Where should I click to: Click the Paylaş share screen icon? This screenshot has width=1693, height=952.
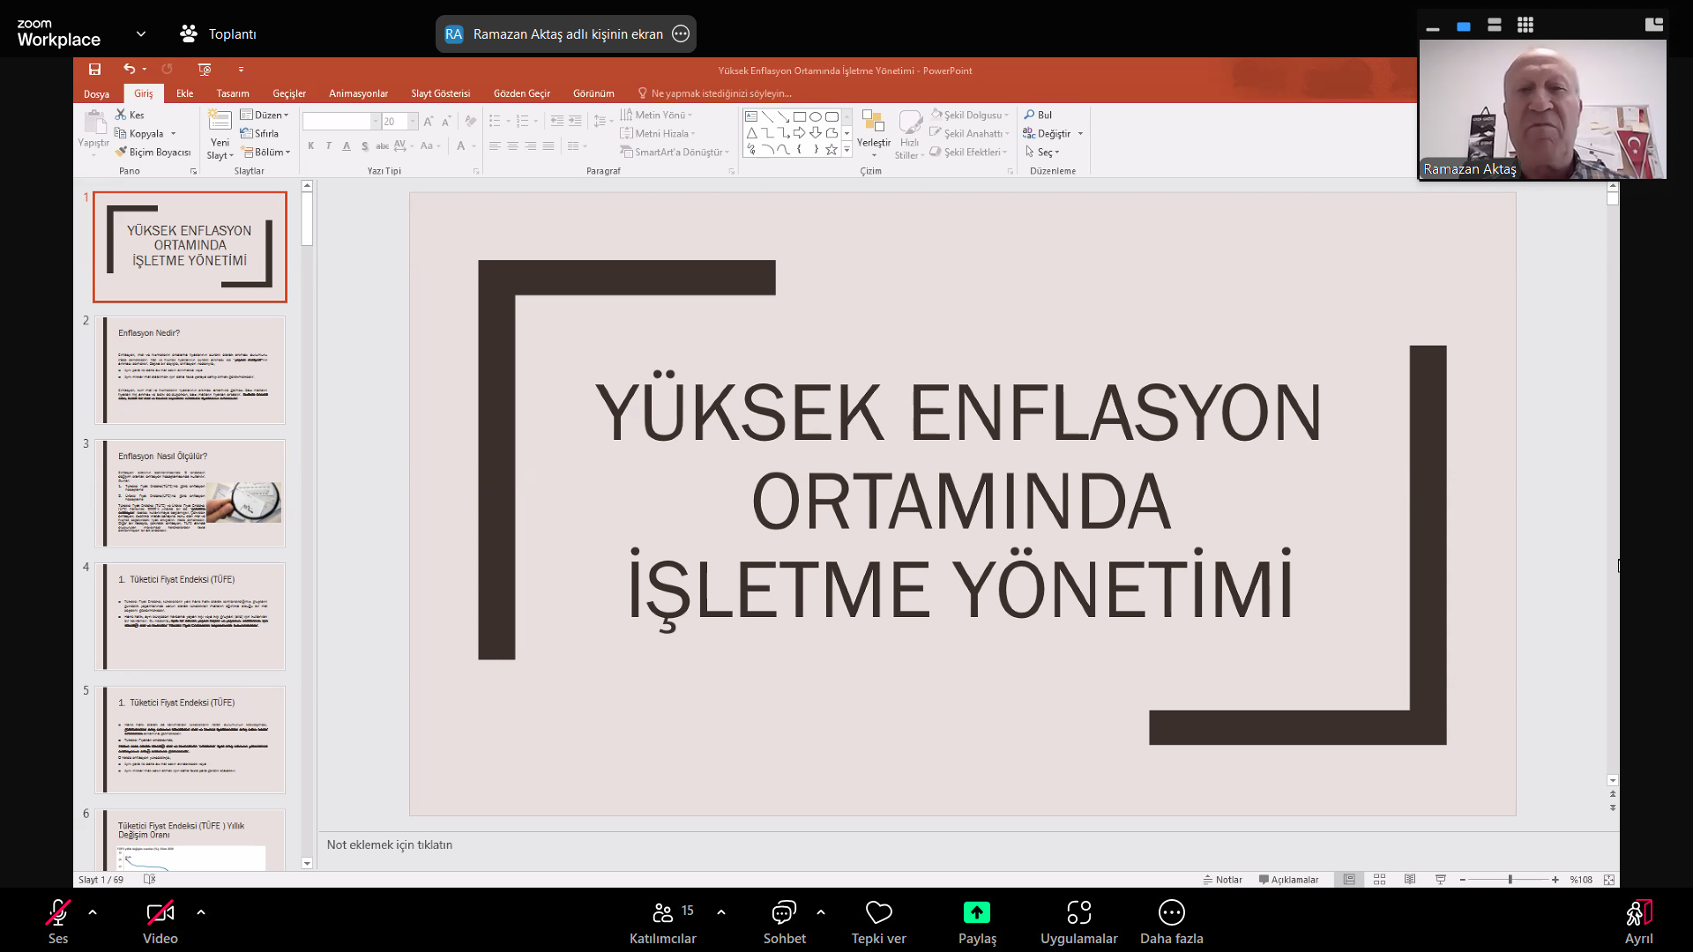[977, 912]
